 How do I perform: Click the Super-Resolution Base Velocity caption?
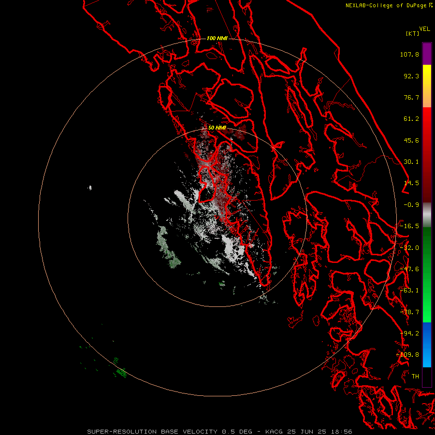pyautogui.click(x=219, y=432)
